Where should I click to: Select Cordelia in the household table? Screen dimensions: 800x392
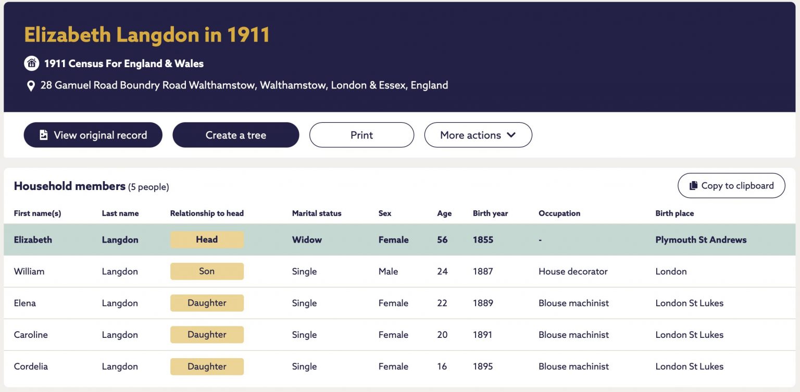click(31, 366)
